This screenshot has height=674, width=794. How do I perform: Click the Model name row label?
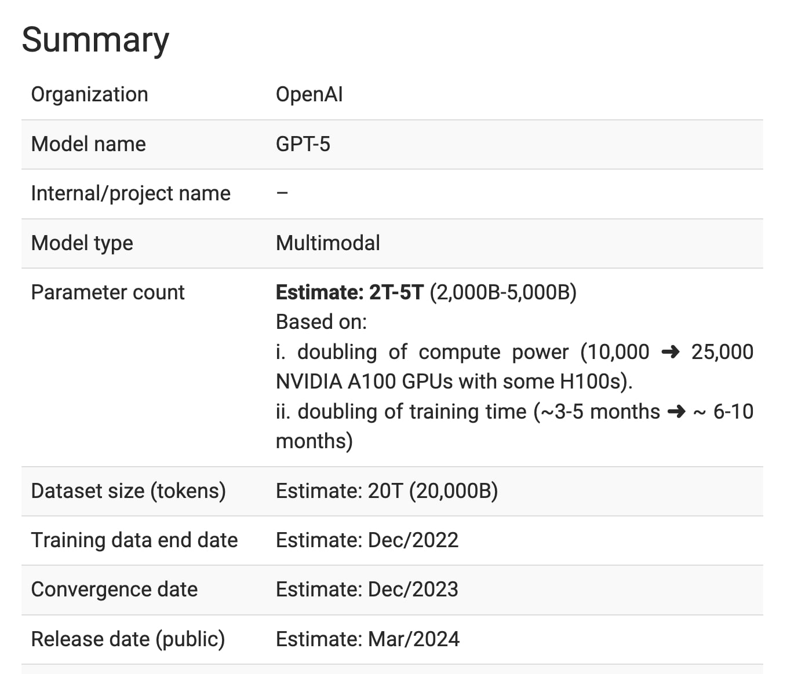coord(88,144)
